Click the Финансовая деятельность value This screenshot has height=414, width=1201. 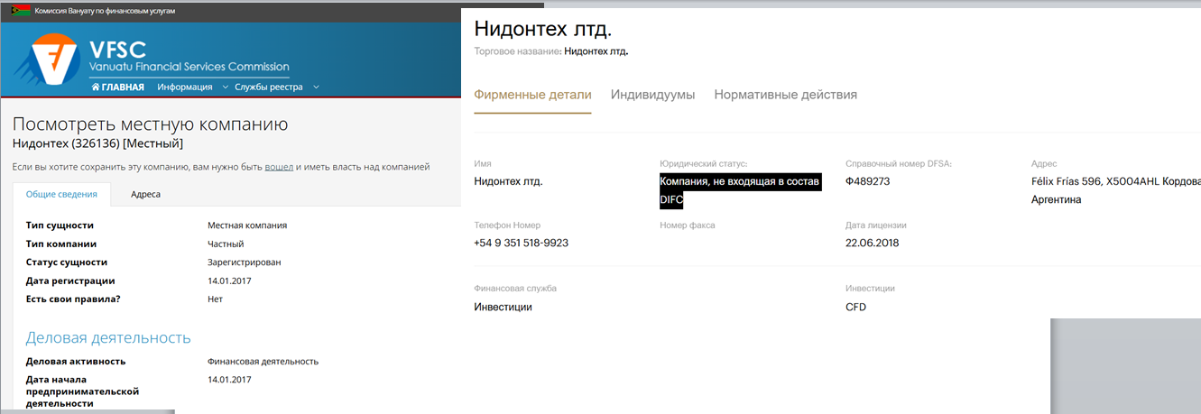pyautogui.click(x=263, y=362)
